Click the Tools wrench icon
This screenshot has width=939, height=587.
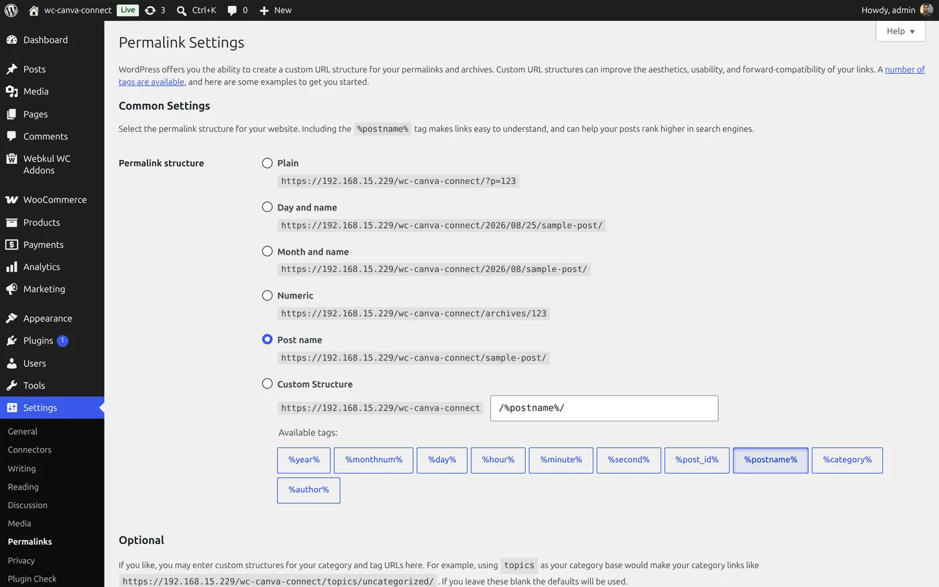click(x=11, y=386)
